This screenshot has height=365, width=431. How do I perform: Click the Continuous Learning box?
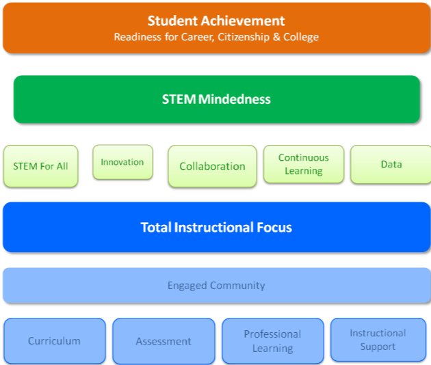click(x=303, y=164)
